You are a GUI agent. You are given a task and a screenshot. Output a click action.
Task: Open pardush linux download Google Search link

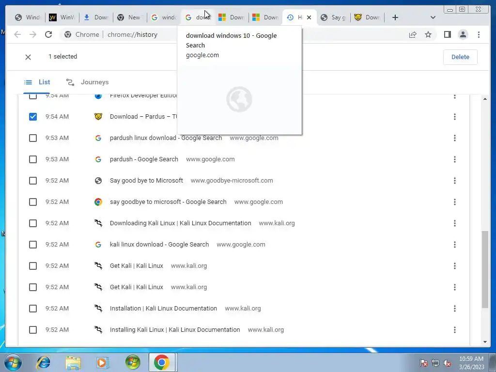click(166, 138)
